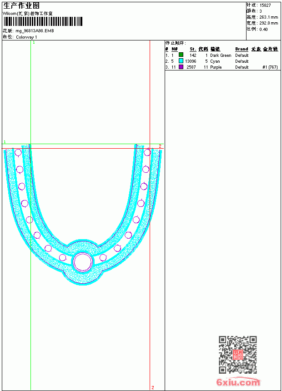This screenshot has height=391, width=282.
Task: Select the Purple description text
Action: tap(216, 67)
